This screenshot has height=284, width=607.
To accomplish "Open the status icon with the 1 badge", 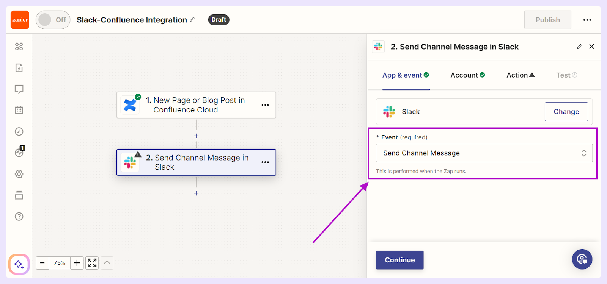I will 19,151.
